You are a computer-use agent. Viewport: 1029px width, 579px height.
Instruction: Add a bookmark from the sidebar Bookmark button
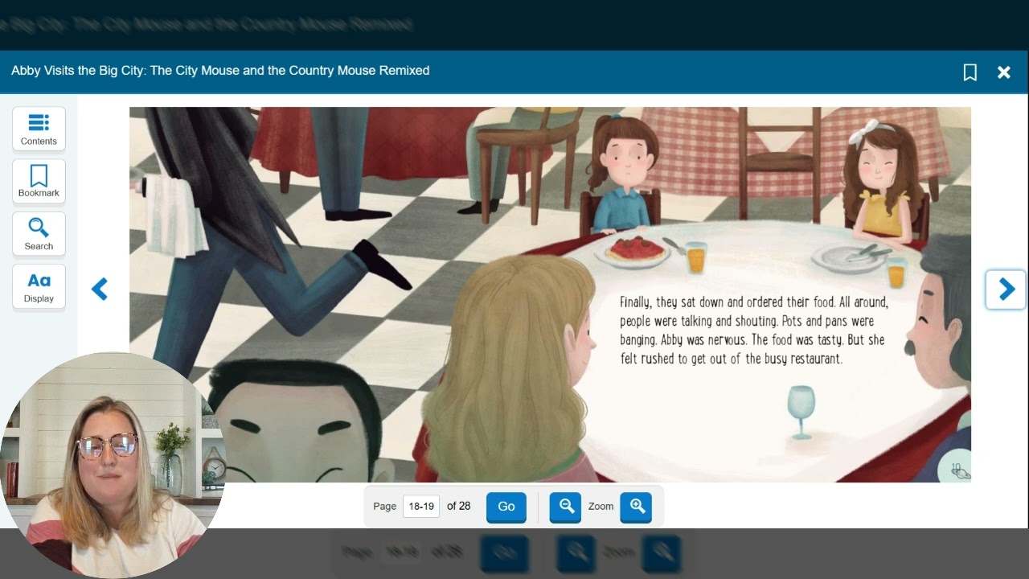click(x=39, y=181)
